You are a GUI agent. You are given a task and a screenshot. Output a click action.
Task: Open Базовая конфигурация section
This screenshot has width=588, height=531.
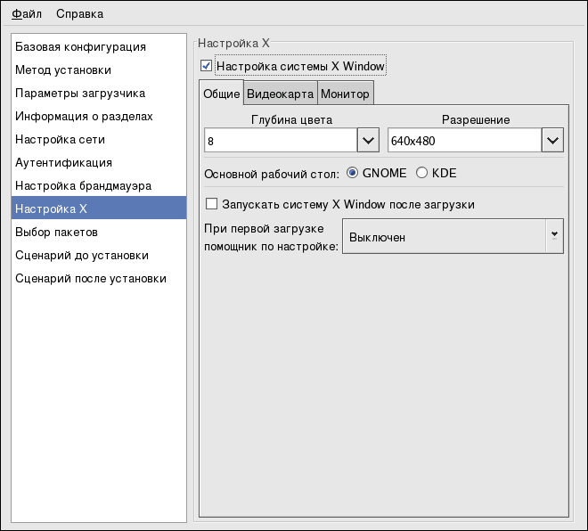point(80,46)
